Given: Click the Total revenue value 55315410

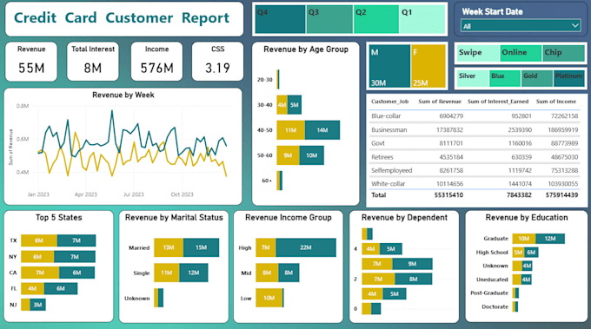Looking at the screenshot, I should [x=448, y=195].
